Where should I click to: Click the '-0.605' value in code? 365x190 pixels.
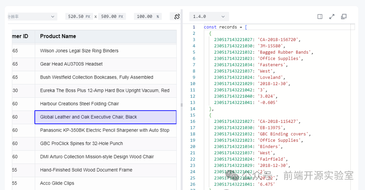(x=268, y=103)
